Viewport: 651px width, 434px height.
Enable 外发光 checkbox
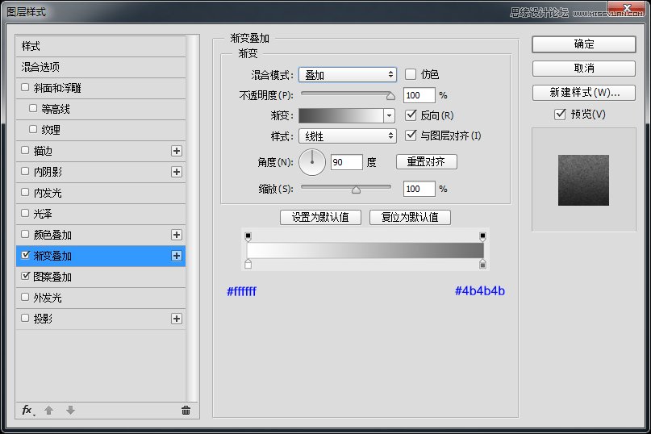click(x=25, y=297)
